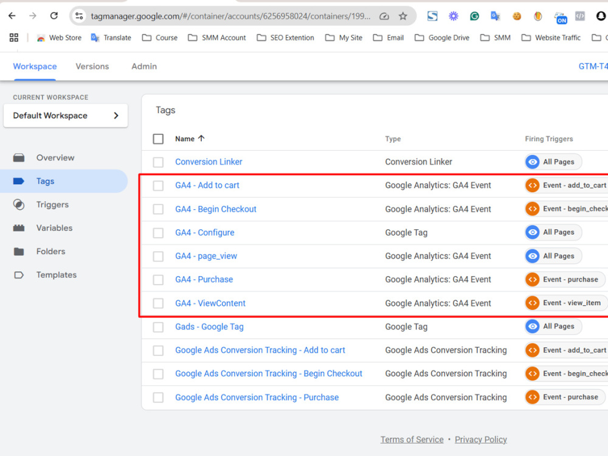Image resolution: width=608 pixels, height=456 pixels.
Task: Open the Website Traffic bookmarks folder
Action: [551, 38]
